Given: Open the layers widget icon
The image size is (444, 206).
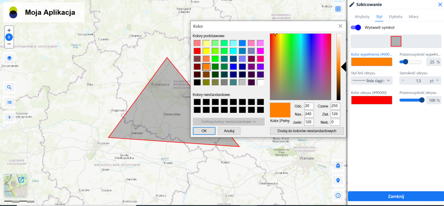Looking at the screenshot, I should pyautogui.click(x=9, y=58).
